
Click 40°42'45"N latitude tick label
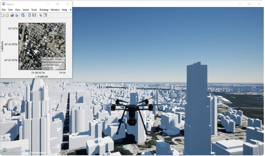11,45
